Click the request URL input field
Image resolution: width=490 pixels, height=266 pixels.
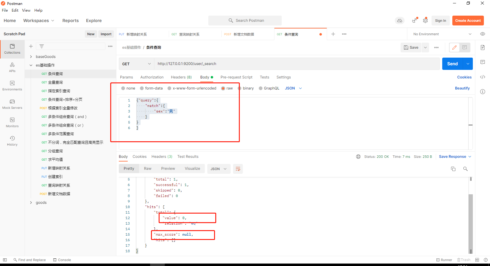(297, 64)
